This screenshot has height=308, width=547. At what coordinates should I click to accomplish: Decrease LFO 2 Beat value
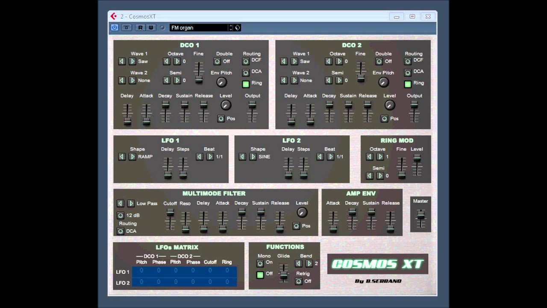coord(320,157)
